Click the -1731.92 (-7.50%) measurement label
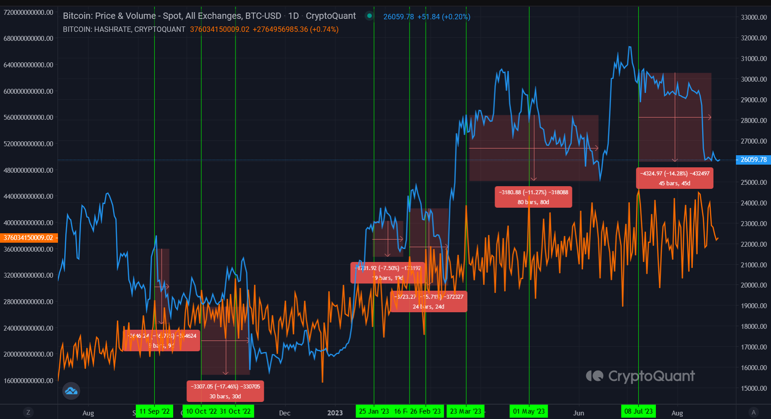This screenshot has width=771, height=419. [x=388, y=273]
